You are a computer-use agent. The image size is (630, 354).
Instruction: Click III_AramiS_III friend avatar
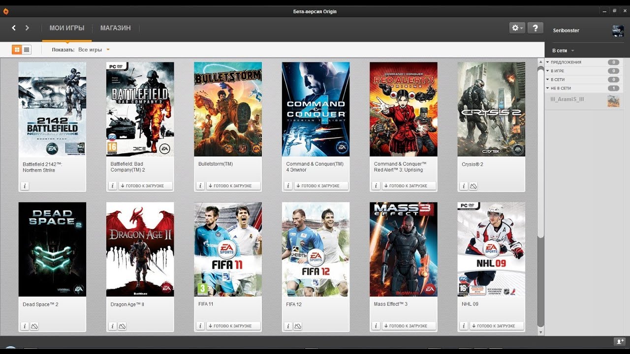(x=613, y=100)
